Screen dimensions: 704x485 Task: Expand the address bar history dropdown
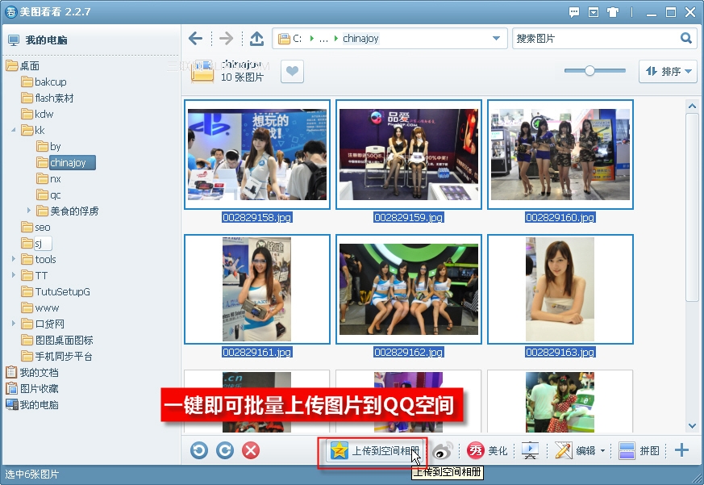(496, 38)
